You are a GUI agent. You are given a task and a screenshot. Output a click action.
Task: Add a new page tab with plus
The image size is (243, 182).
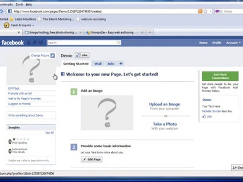click(121, 63)
